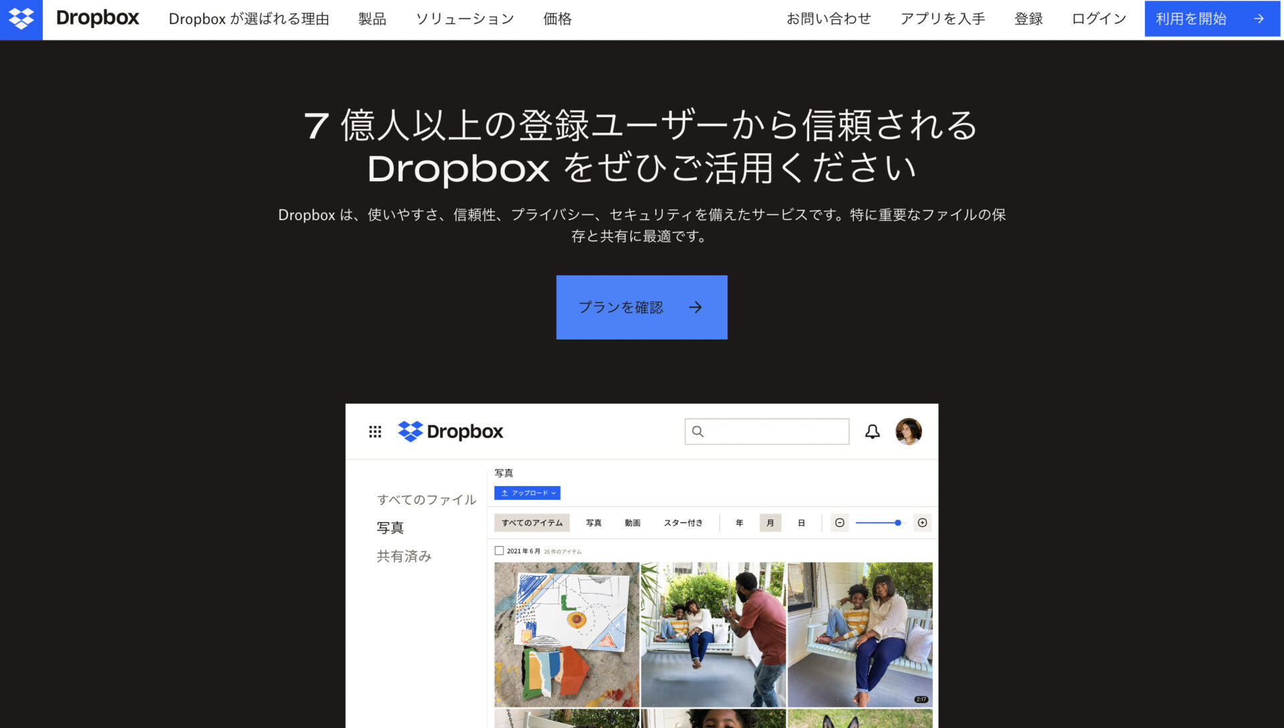The height and width of the screenshot is (728, 1284).
Task: Check the 2021年6月 selection checkbox
Action: (499, 550)
